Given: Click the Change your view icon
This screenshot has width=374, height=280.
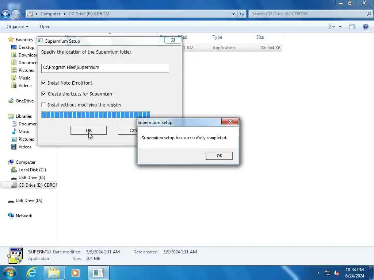Looking at the screenshot, I should point(332,27).
